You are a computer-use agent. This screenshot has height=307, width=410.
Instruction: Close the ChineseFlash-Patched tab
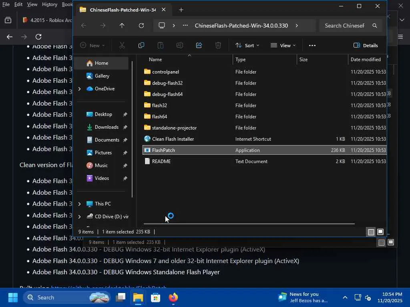163,10
